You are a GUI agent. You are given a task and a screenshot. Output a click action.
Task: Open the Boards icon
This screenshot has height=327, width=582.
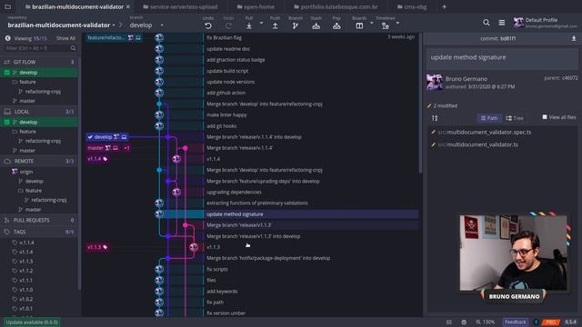359,26
